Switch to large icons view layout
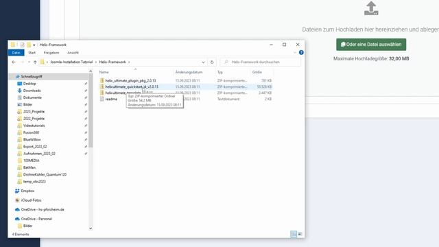This screenshot has height=247, width=439. click(x=300, y=234)
